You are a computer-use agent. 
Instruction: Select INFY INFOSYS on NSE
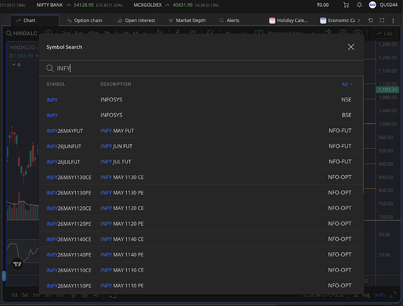click(201, 100)
